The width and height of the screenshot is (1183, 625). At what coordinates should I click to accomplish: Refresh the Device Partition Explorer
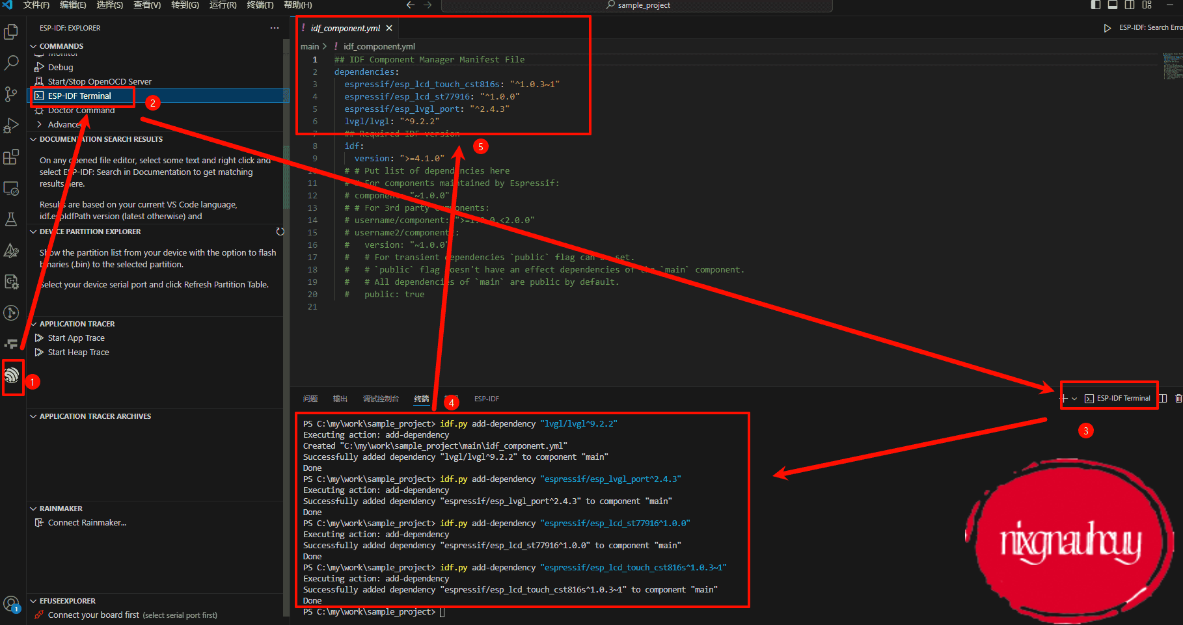click(x=280, y=232)
